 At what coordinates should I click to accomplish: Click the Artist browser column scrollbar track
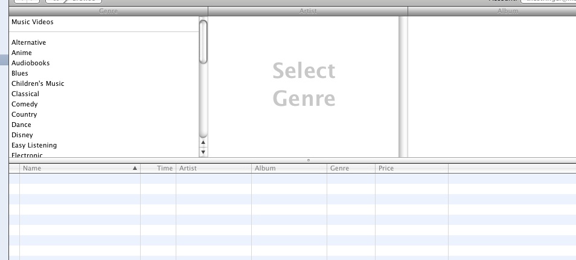click(403, 87)
